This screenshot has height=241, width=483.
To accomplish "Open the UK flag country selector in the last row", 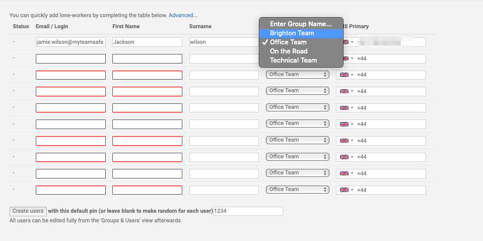I will (346, 190).
